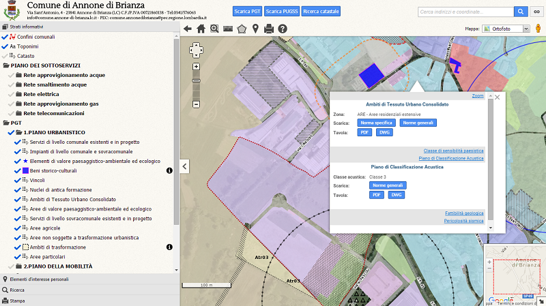Click the overview minimap thumbnail
The height and width of the screenshot is (306, 546).
point(515,275)
